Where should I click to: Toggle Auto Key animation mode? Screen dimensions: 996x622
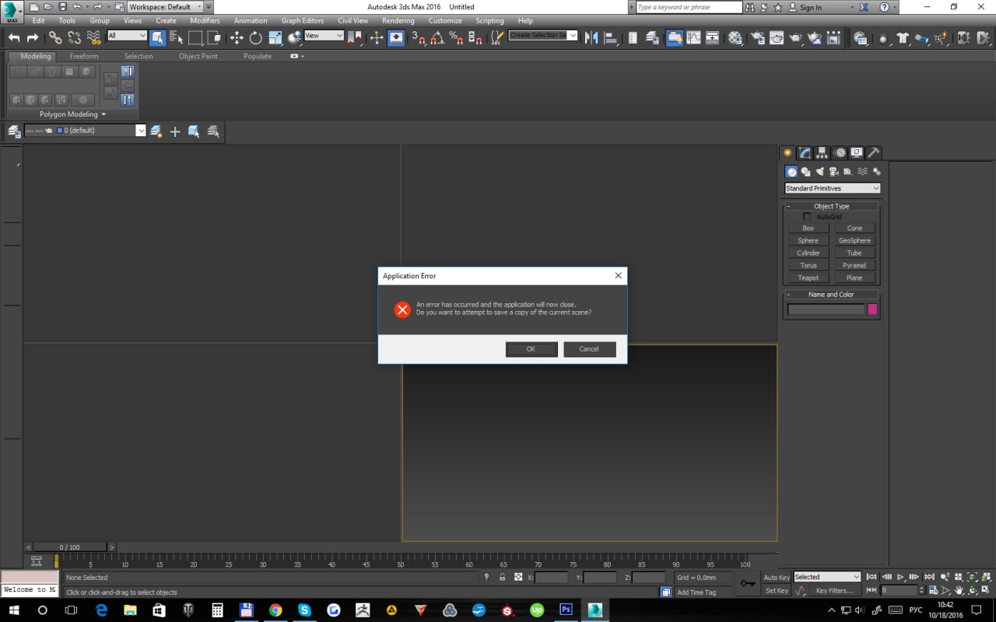tap(777, 578)
